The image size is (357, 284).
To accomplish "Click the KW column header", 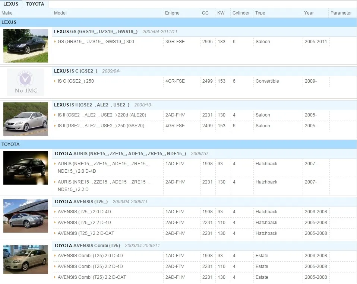I will (x=221, y=13).
